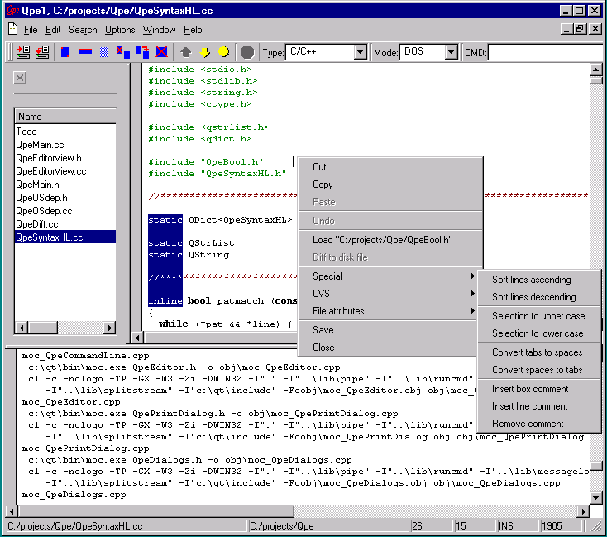Close the file list panel with X button
Screen dimensions: 607x537
click(21, 78)
